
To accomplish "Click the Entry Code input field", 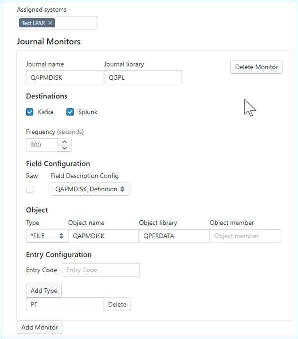I will pos(101,270).
